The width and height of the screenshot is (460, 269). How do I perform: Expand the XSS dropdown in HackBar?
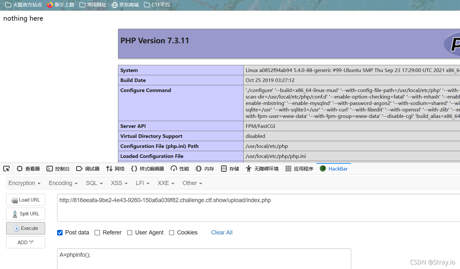[x=119, y=183]
